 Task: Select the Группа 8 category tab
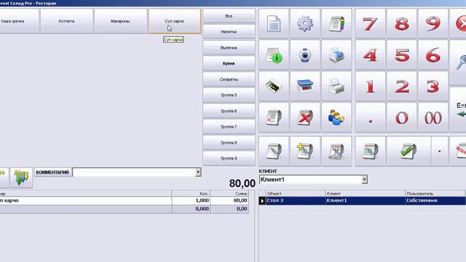click(x=229, y=143)
